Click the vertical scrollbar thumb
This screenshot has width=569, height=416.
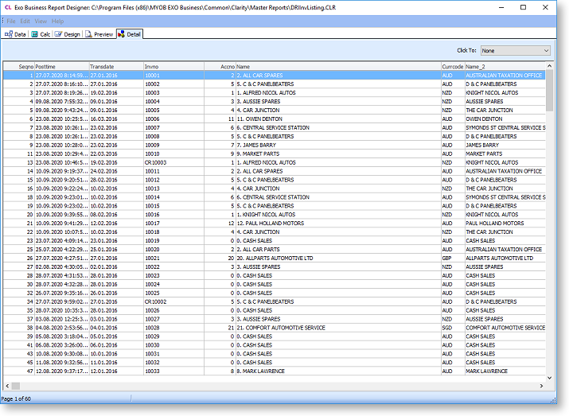(549, 91)
